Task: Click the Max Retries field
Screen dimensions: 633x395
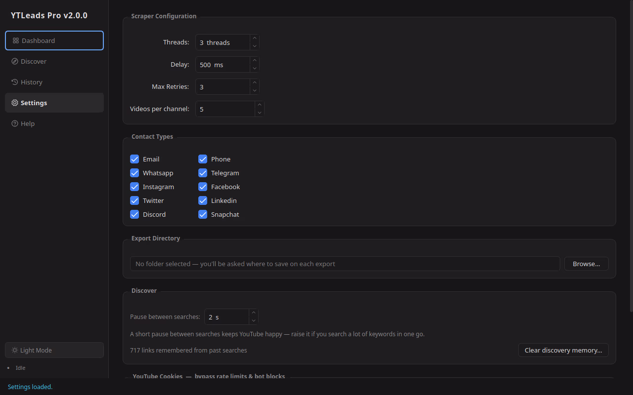Action: [223, 87]
